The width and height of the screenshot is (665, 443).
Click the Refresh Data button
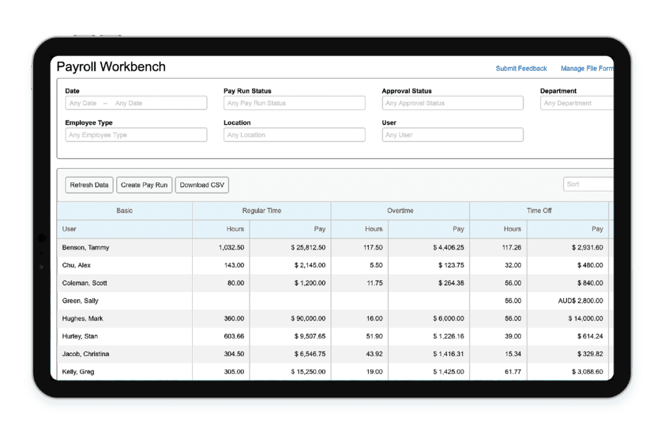[89, 184]
